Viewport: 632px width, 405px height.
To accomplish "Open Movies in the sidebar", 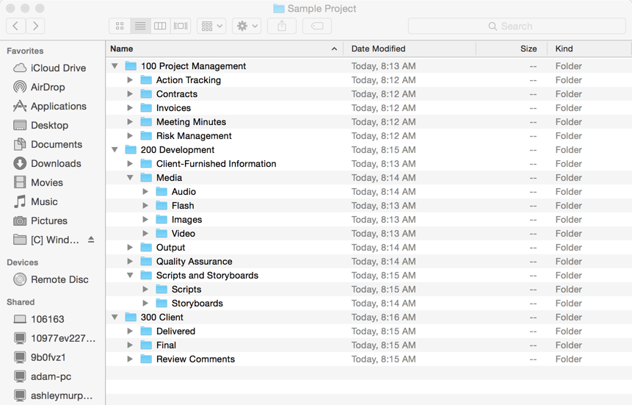I will (x=38, y=182).
